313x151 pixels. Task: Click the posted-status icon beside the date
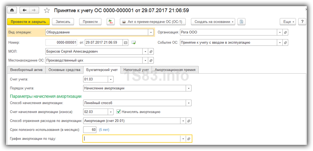pos(133,43)
